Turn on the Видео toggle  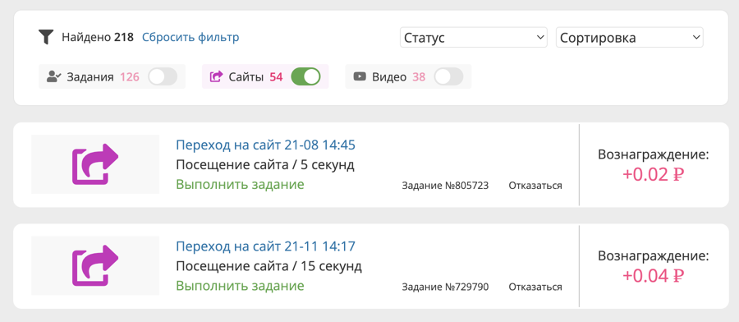click(x=448, y=77)
